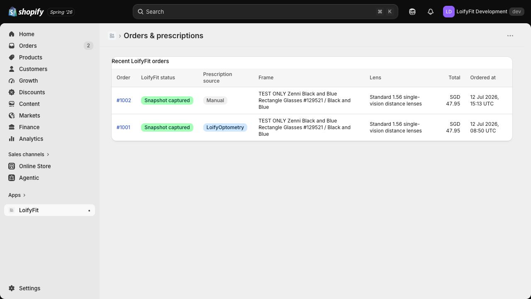Image resolution: width=531 pixels, height=299 pixels.
Task: Click the Orders count badge 2
Action: pyautogui.click(x=88, y=46)
